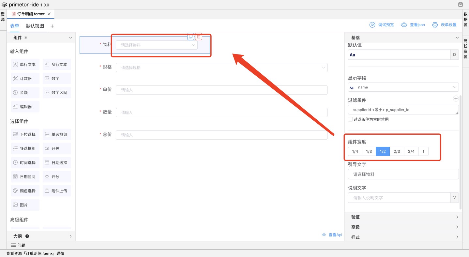The width and height of the screenshot is (469, 257).
Task: Click the D button beside 默认值 input
Action: click(x=454, y=55)
